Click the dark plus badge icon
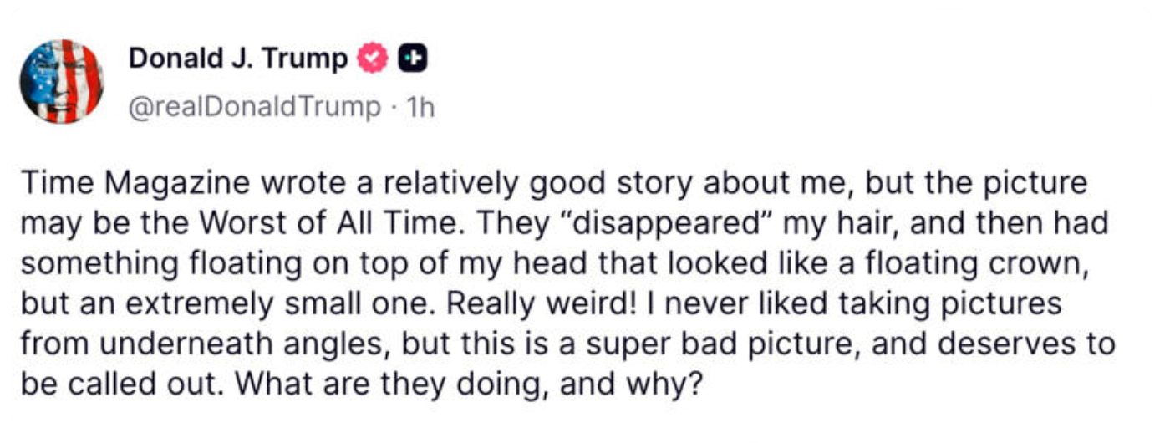 411,58
